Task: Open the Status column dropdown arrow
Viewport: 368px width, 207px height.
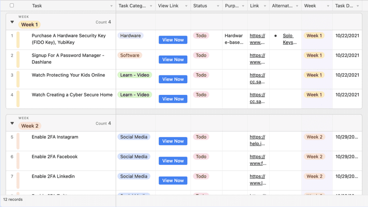Action: (x=218, y=6)
